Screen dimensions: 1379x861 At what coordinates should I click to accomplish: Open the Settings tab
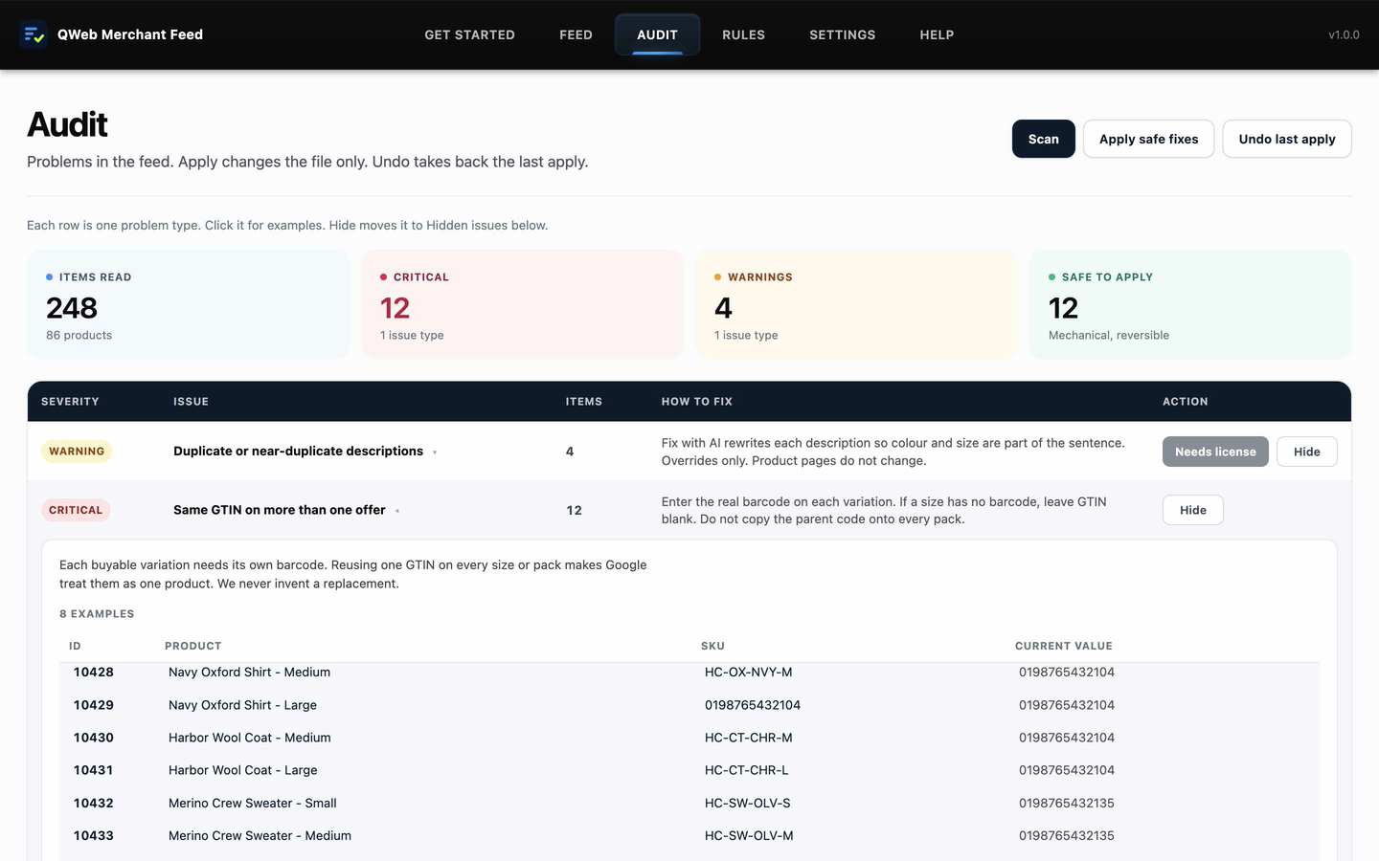point(842,34)
